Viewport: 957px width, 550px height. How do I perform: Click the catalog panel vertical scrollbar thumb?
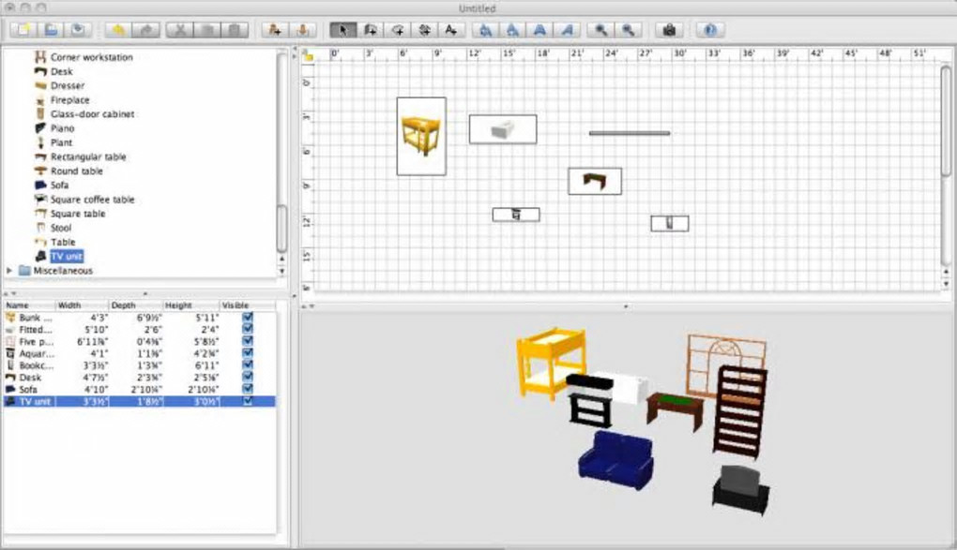[x=281, y=229]
